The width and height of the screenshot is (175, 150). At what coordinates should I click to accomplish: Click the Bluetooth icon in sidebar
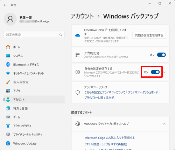[x=8, y=64]
